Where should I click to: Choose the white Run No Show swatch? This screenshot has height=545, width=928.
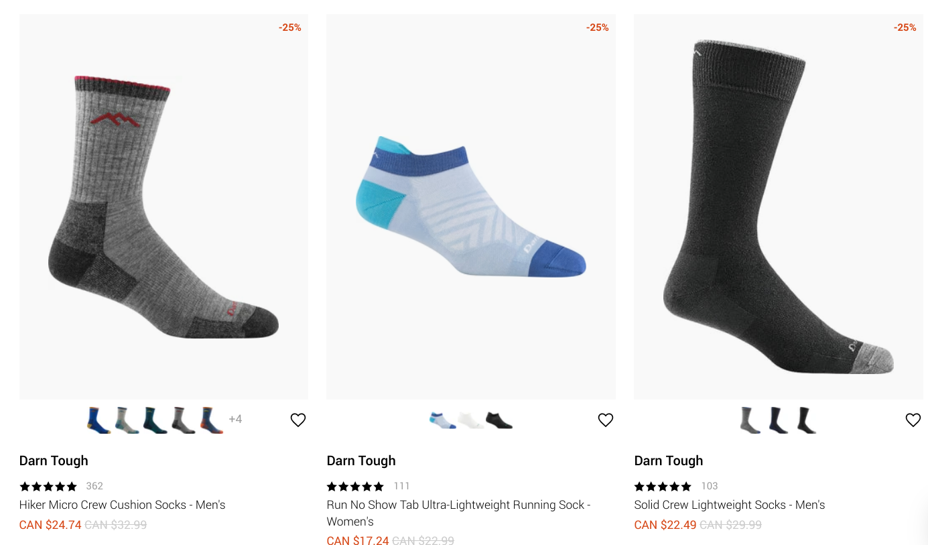click(x=470, y=420)
